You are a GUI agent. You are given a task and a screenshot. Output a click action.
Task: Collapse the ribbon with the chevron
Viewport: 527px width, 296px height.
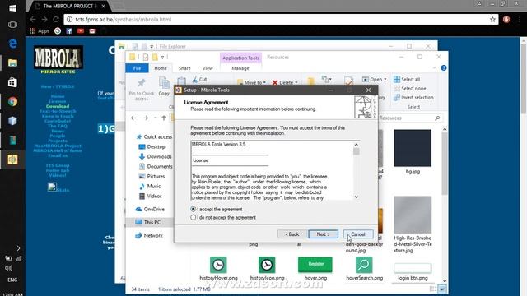coord(435,67)
